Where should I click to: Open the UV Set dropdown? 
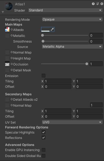tap(72, 122)
